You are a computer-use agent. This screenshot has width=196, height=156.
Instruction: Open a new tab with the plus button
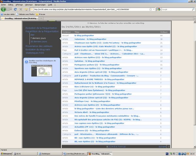pyautogui.click(x=41, y=19)
